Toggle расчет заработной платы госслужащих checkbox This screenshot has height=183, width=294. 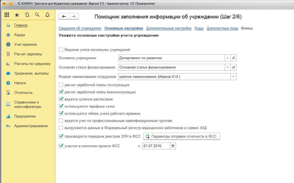point(61,85)
